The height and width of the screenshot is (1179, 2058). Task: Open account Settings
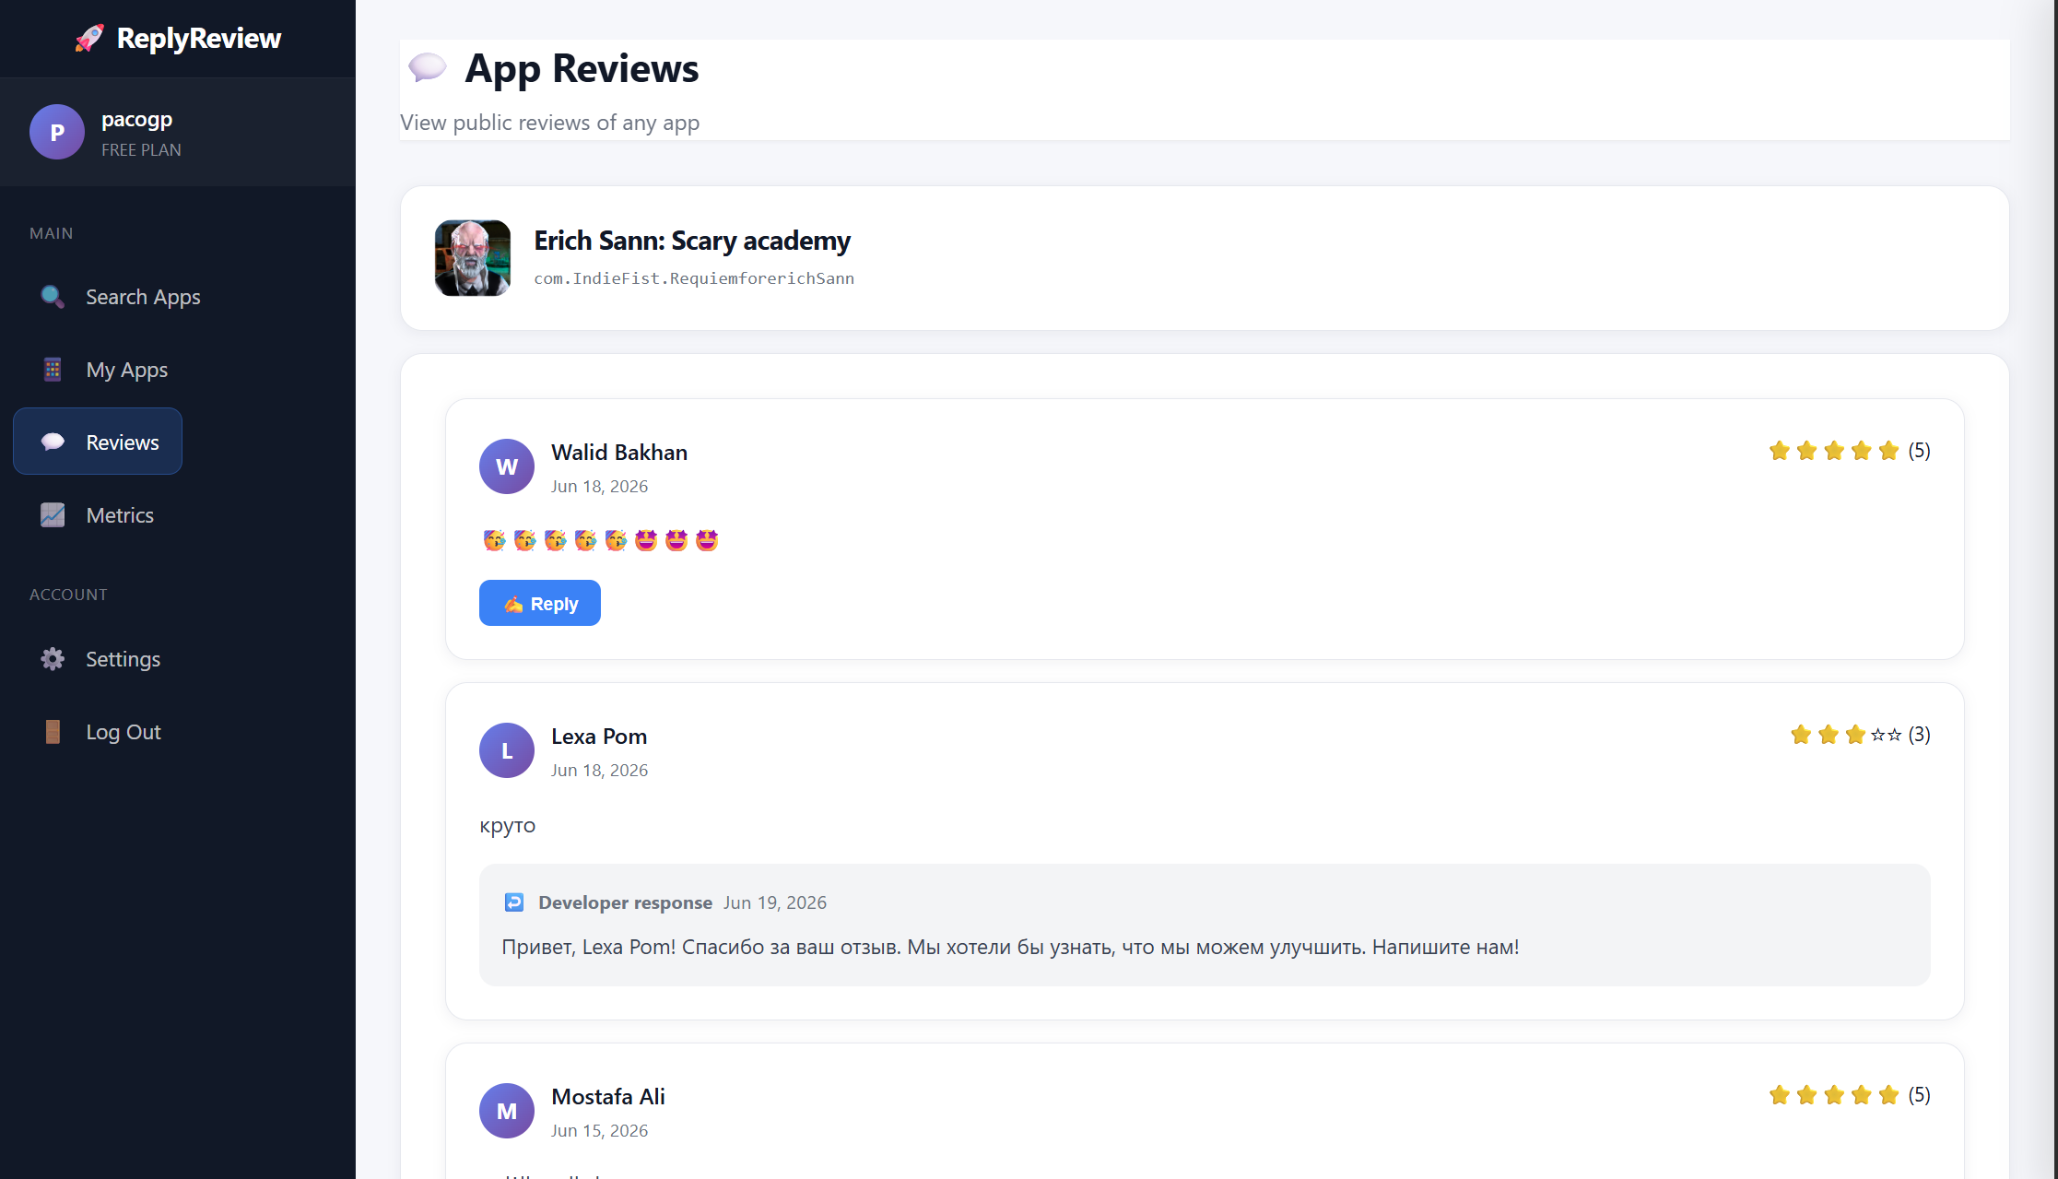pyautogui.click(x=123, y=659)
